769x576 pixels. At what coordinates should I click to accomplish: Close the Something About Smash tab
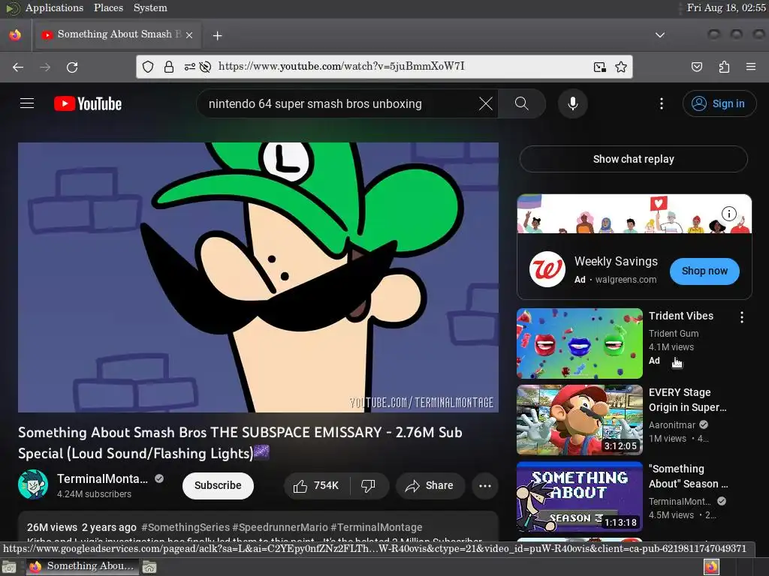tap(189, 34)
